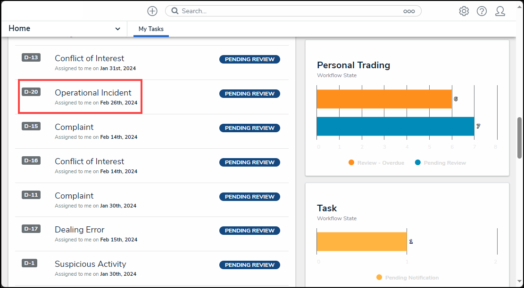
Task: Click the orange Review - Overdue bar
Action: (384, 99)
